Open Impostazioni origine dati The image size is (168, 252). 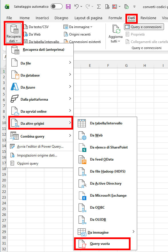pos(40,155)
